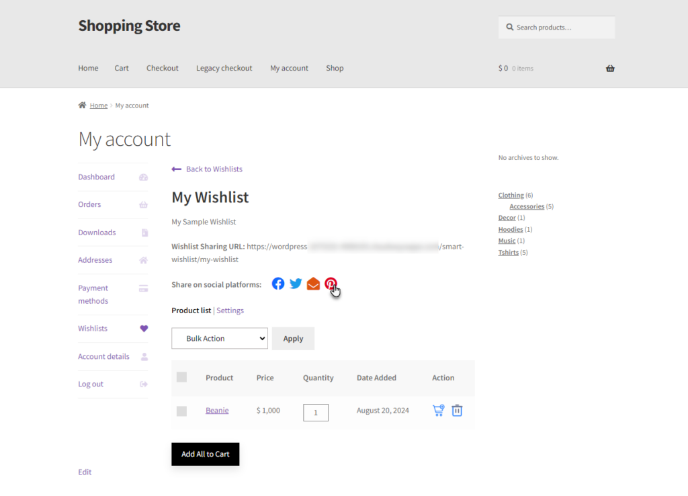Click the Downloads file icon
Viewport: 688px width, 496px height.
point(145,233)
